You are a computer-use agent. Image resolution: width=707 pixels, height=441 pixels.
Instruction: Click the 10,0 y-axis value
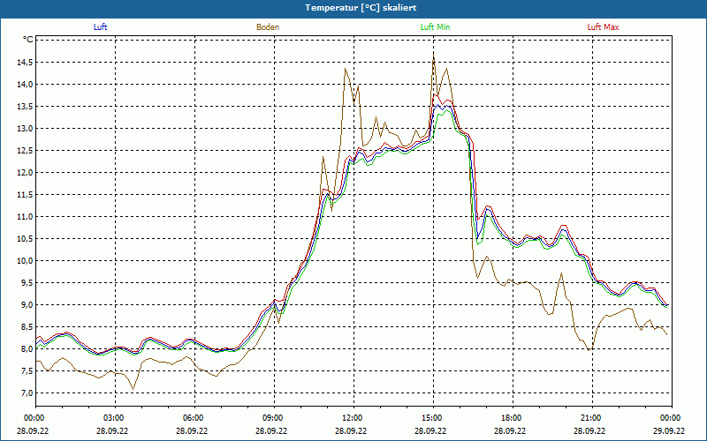[25, 260]
